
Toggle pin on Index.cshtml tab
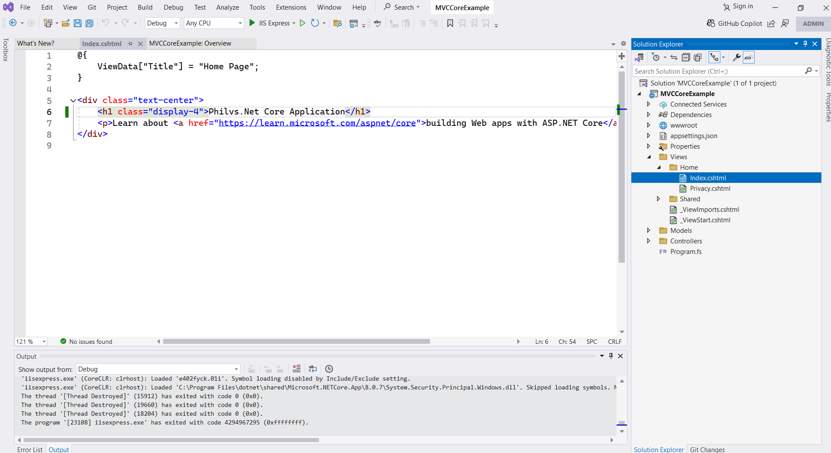pyautogui.click(x=130, y=43)
